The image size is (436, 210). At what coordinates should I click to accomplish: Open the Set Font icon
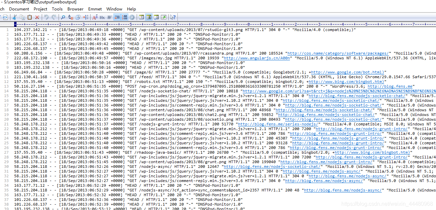tap(95, 17)
